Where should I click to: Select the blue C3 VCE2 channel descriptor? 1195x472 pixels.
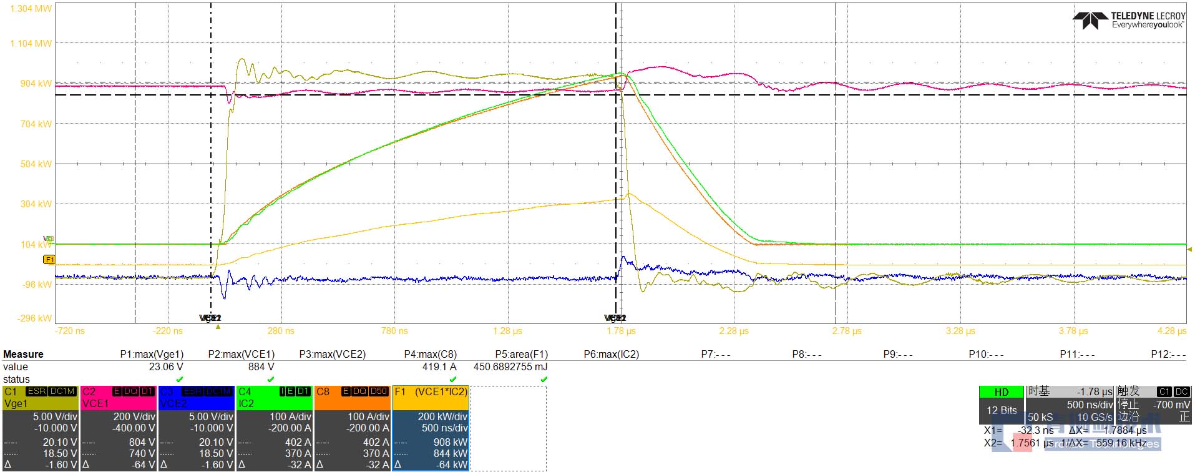[x=197, y=428]
